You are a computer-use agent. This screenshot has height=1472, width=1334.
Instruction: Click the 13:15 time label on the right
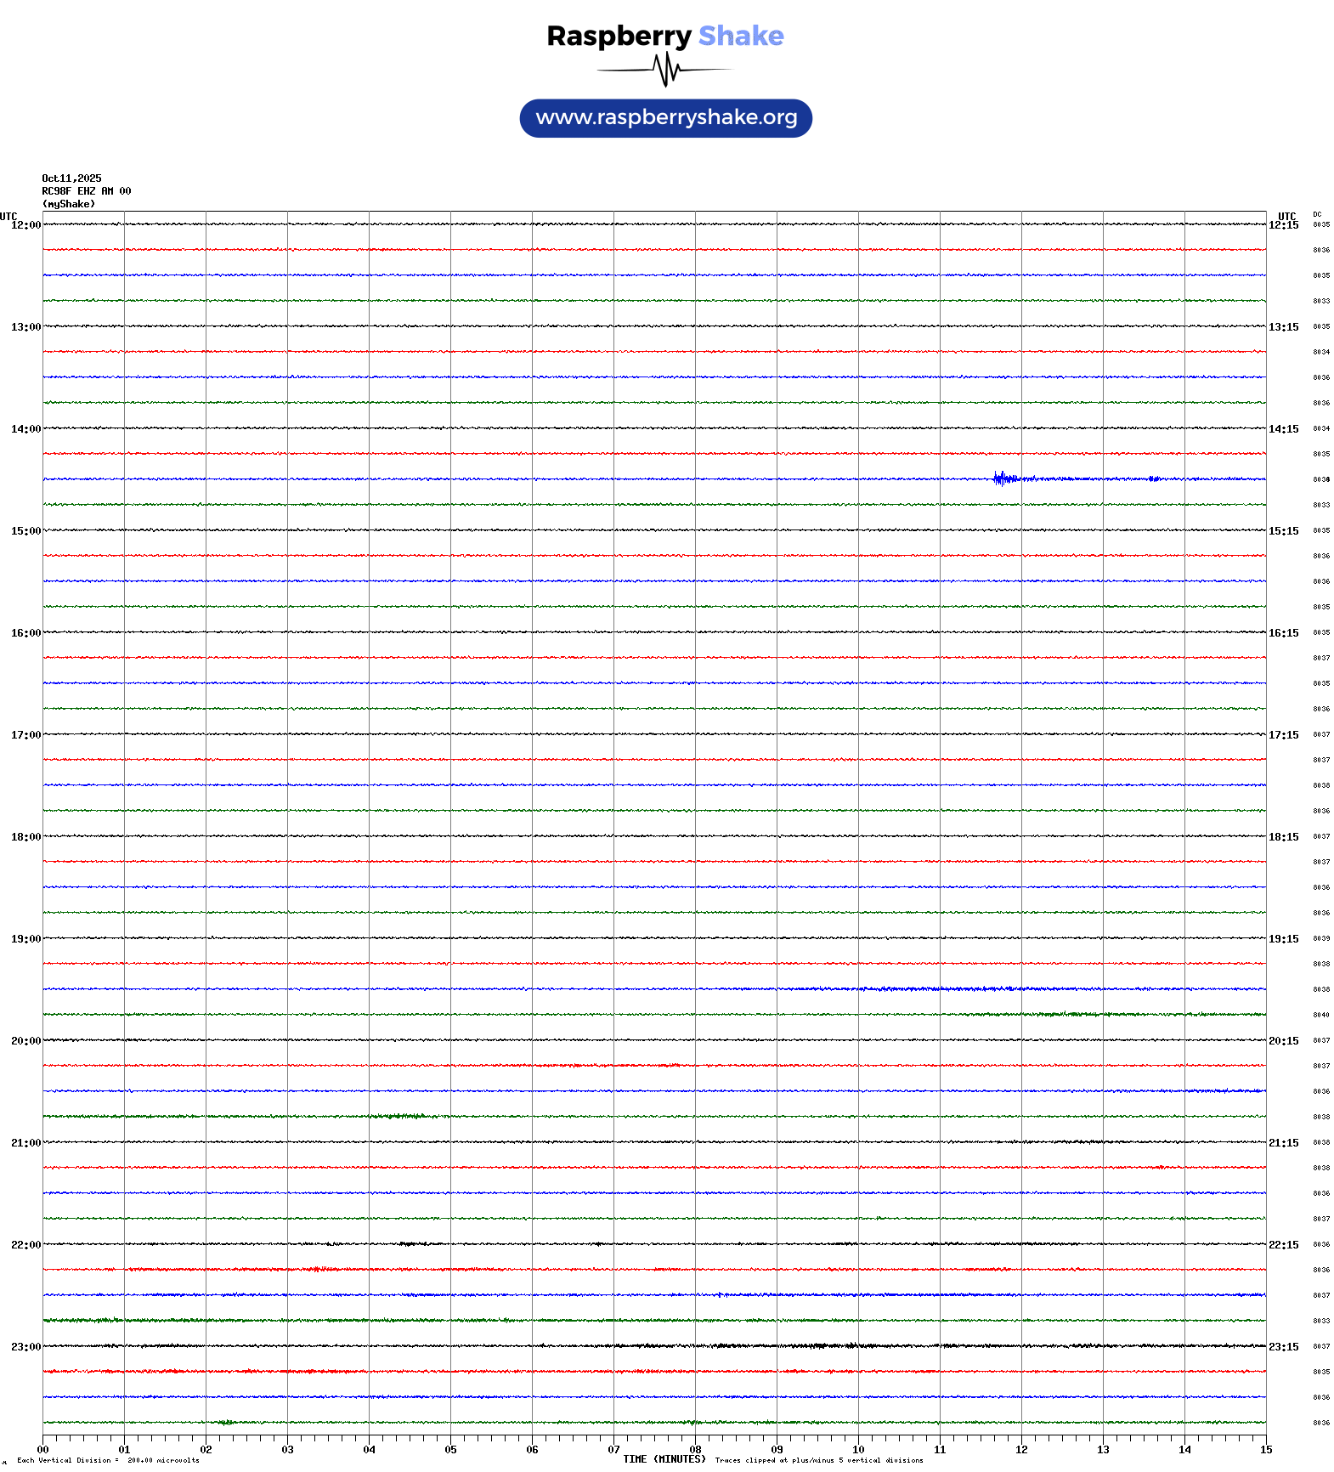click(x=1283, y=327)
